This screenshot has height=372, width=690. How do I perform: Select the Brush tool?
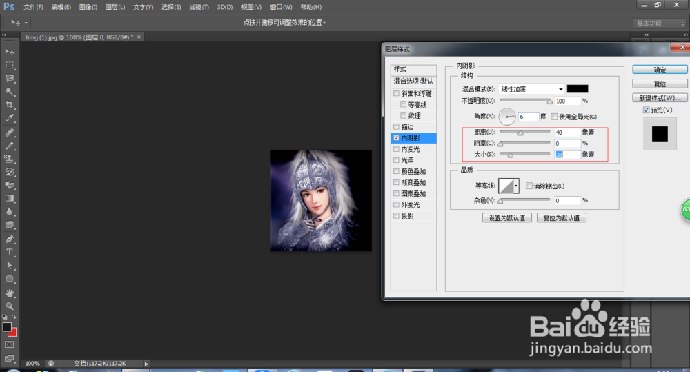[9, 146]
